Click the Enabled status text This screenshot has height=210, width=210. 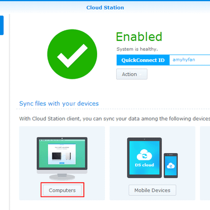(139, 37)
